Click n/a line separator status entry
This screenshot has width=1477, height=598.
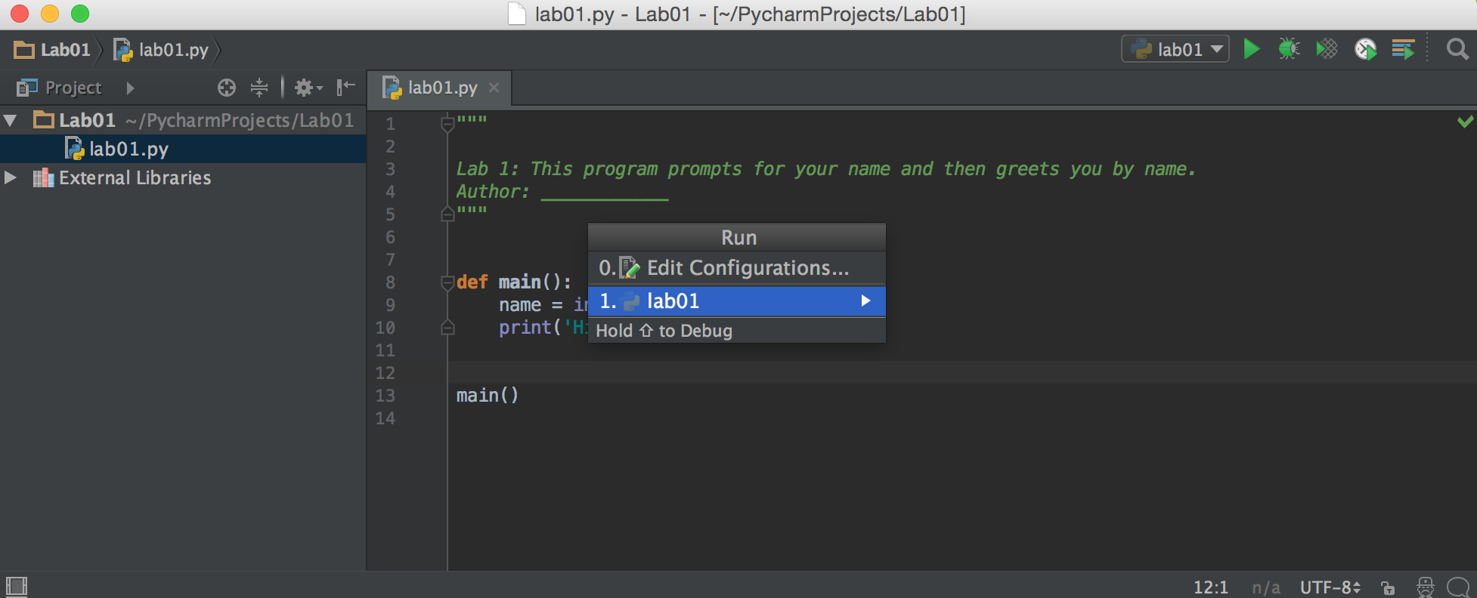pos(1265,587)
